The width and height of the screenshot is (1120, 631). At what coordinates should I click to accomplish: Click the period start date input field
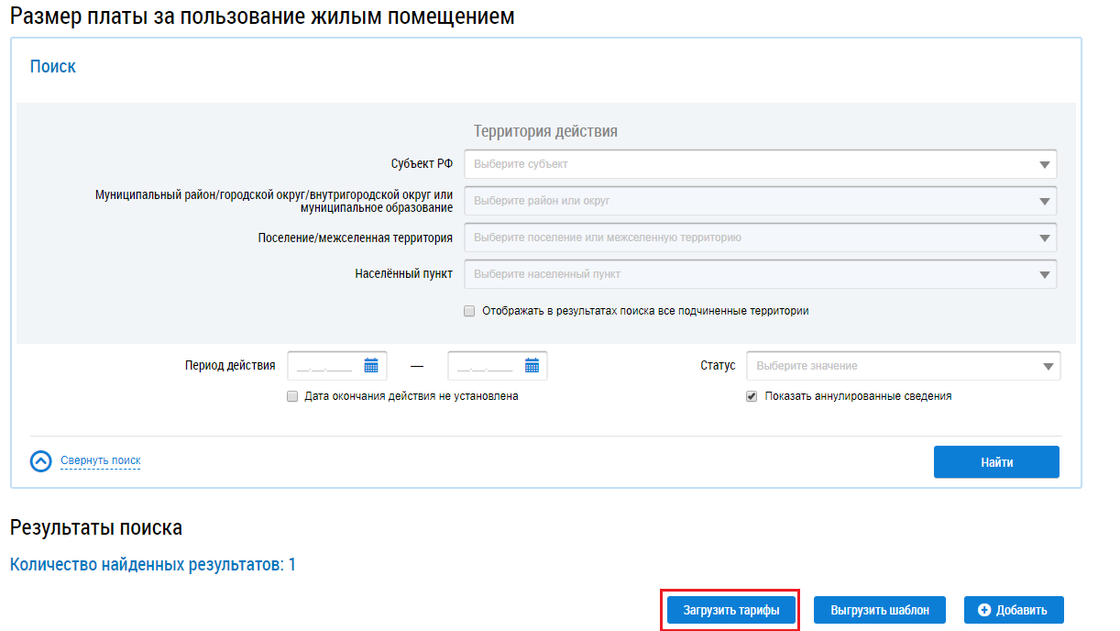point(325,366)
